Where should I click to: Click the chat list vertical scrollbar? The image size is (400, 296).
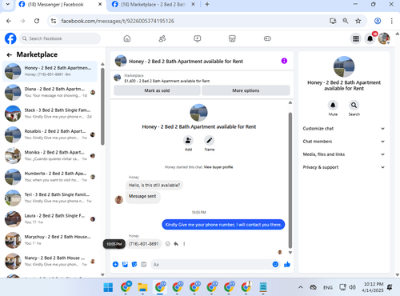(102, 106)
